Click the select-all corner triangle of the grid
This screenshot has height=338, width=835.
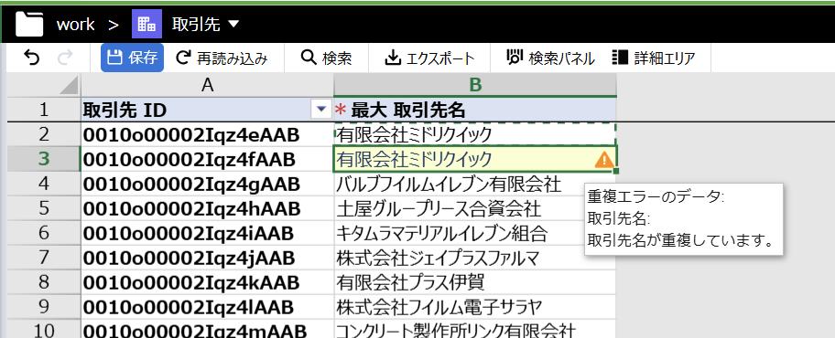70,86
